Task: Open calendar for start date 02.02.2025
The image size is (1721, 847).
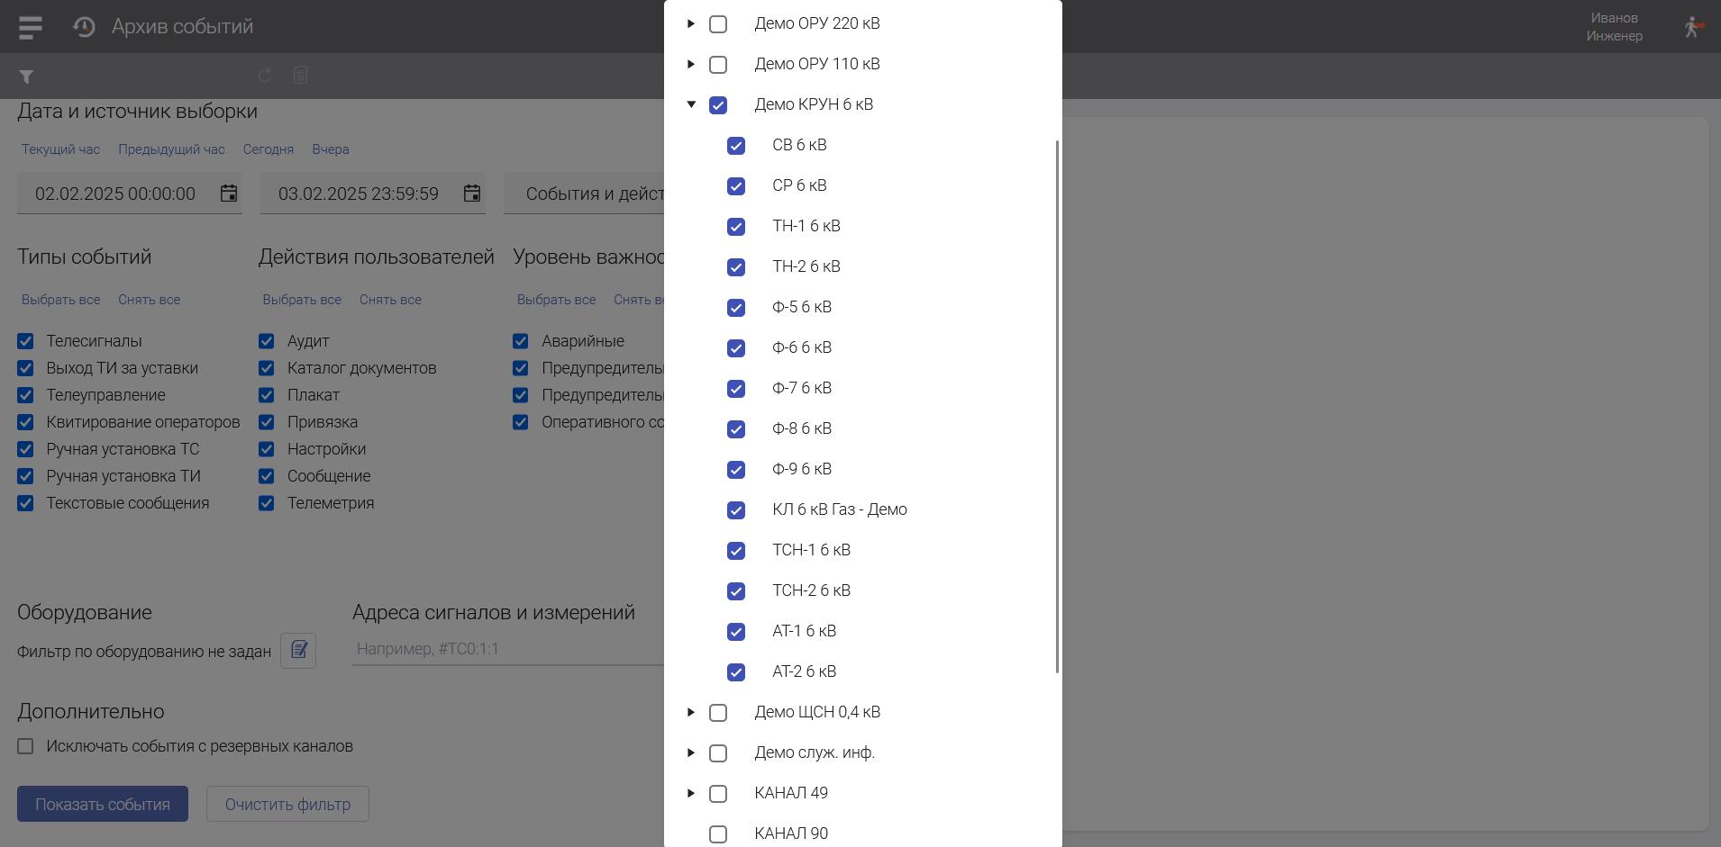Action: point(229,194)
